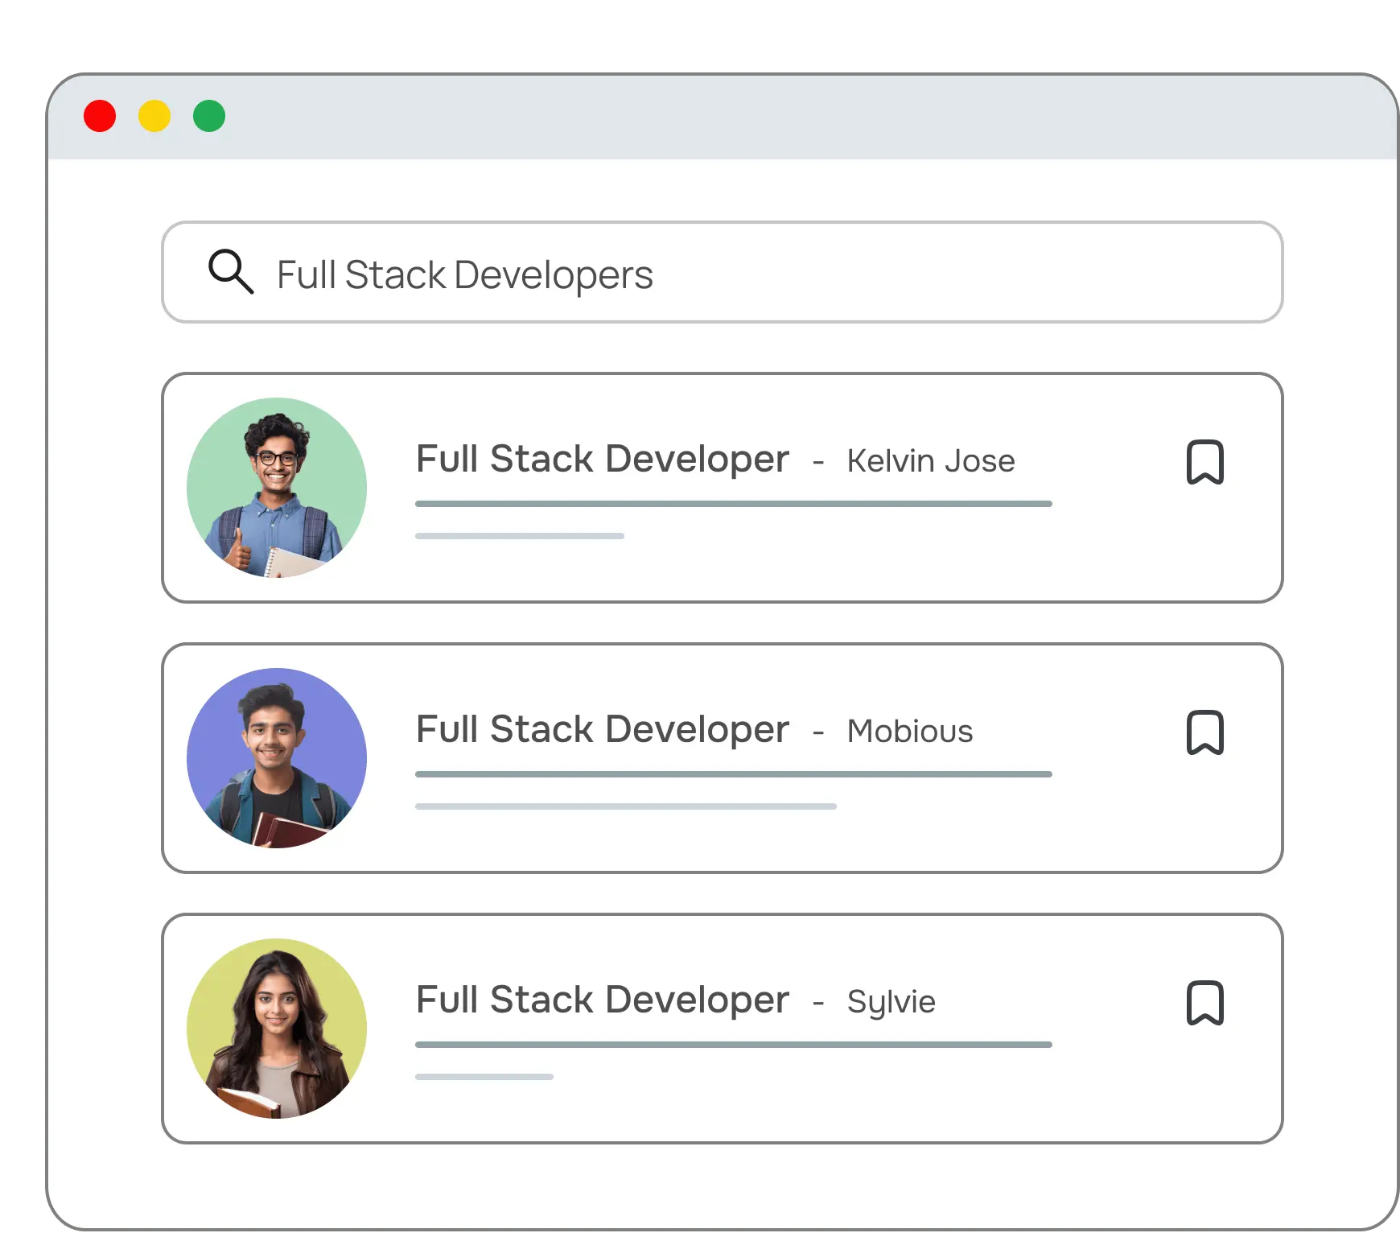
Task: Click the Sylvie name text
Action: [x=891, y=1002]
